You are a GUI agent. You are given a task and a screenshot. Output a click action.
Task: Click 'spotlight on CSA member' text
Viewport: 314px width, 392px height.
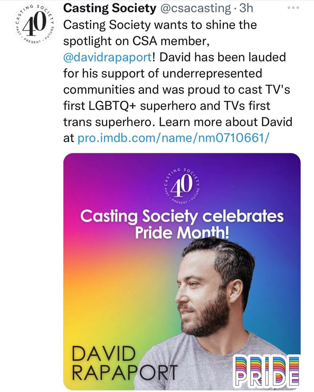[136, 41]
